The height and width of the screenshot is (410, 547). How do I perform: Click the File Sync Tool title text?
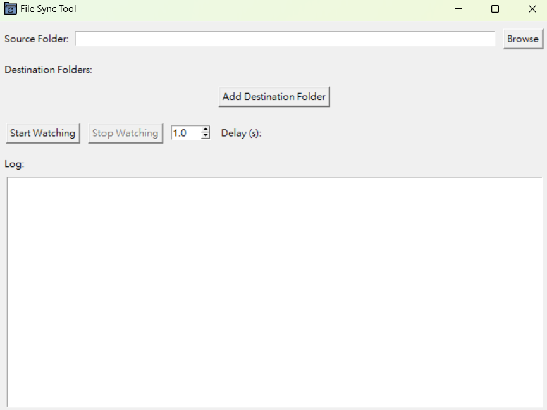point(48,9)
